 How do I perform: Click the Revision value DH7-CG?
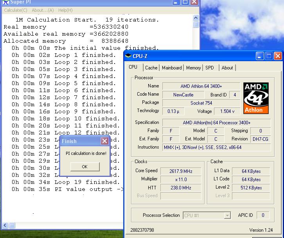261,139
